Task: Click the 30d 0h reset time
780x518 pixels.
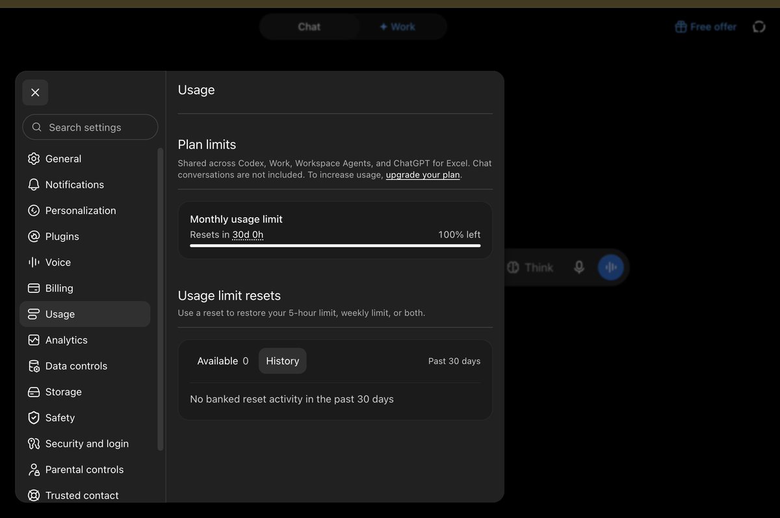Action: click(x=248, y=235)
